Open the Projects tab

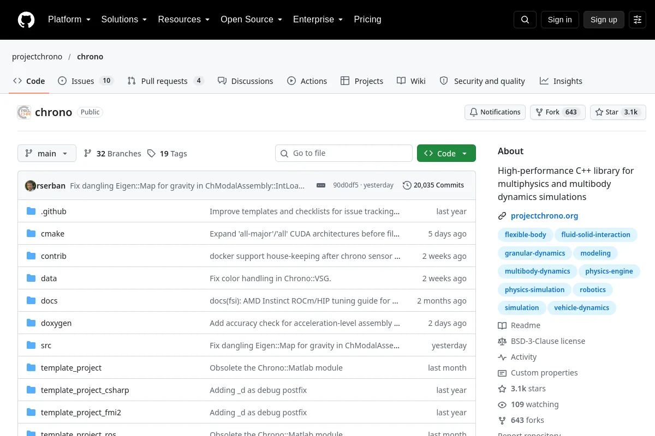(362, 81)
